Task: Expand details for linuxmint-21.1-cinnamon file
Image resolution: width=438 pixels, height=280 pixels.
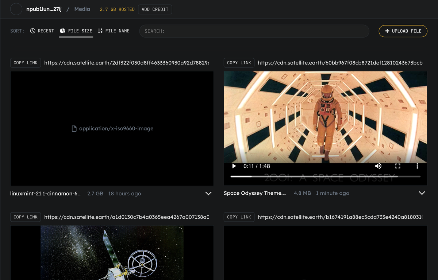Action: [x=208, y=193]
